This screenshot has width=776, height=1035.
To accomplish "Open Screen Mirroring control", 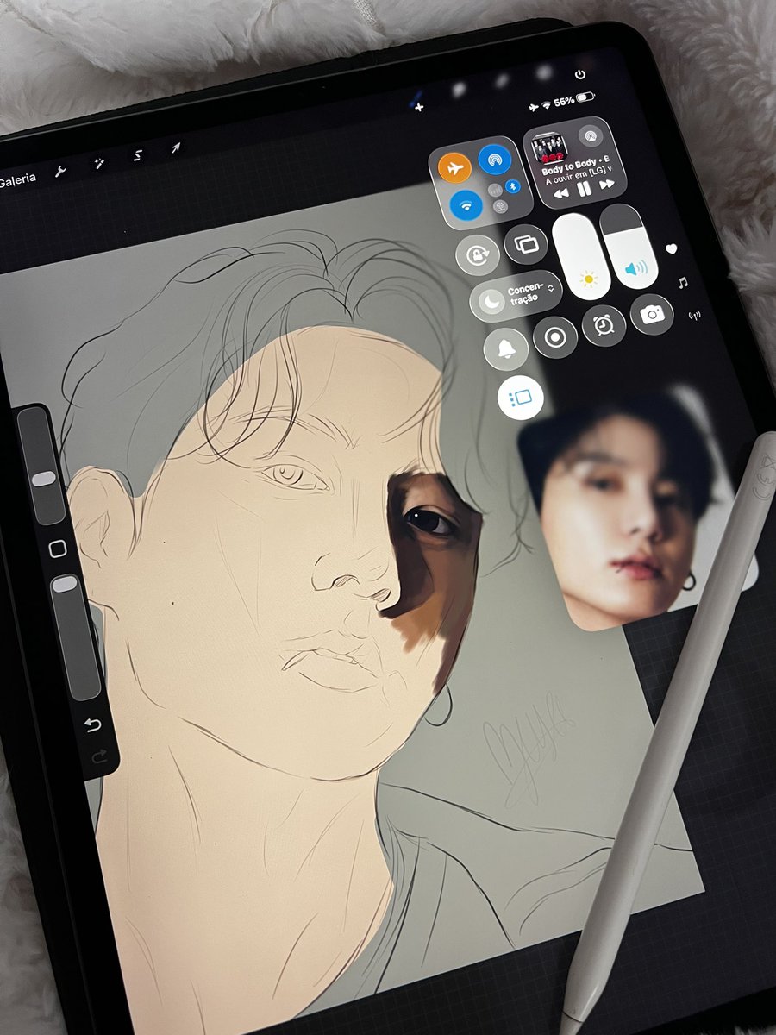I will point(525,244).
